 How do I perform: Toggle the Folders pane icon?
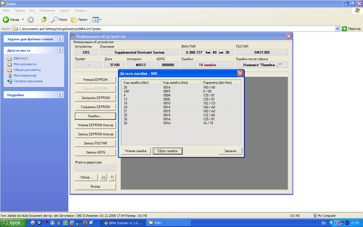tap(74, 20)
